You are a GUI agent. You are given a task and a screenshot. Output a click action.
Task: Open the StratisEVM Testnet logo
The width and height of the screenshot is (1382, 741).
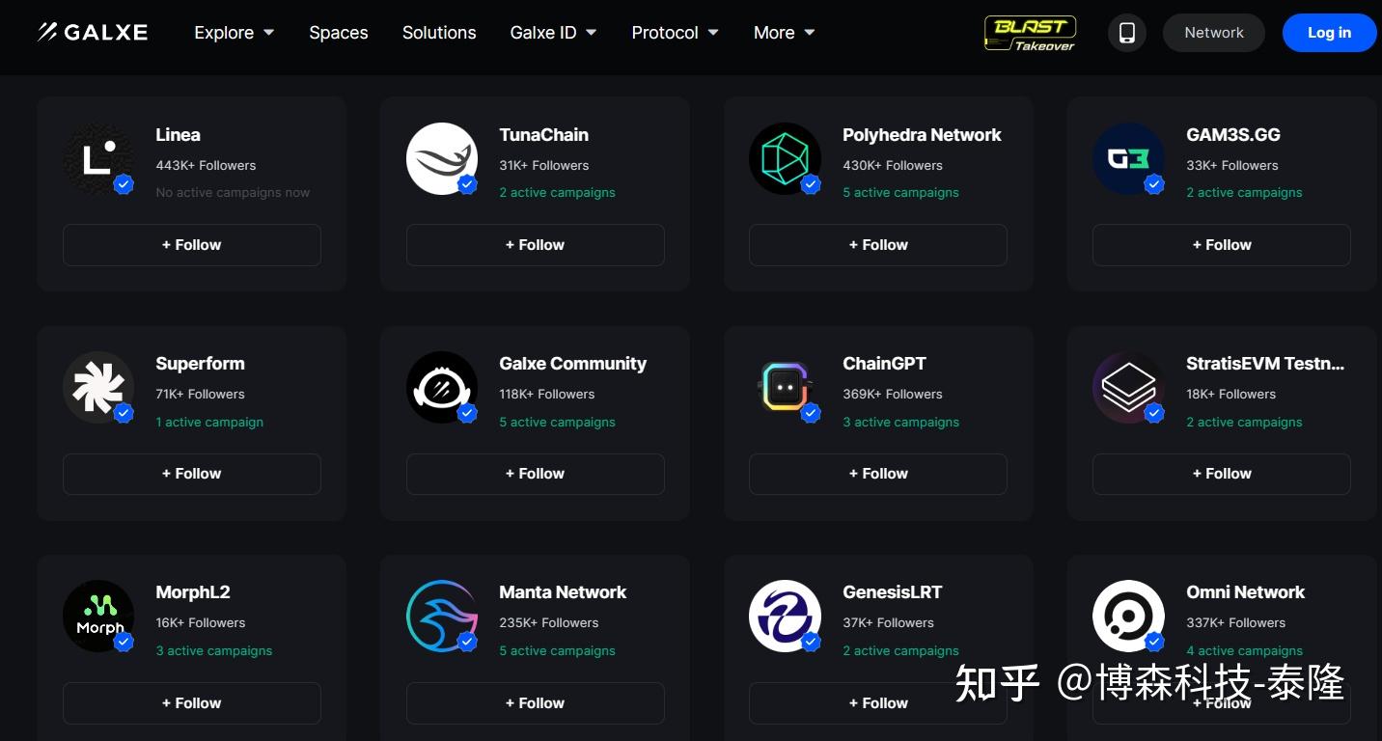tap(1128, 387)
